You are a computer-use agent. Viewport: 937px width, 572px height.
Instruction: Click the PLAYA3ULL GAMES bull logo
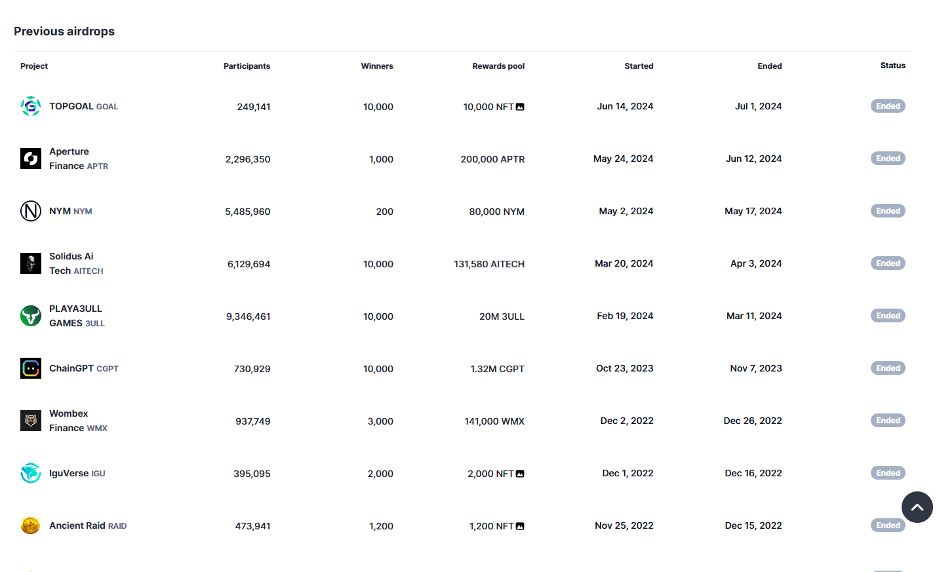point(31,316)
